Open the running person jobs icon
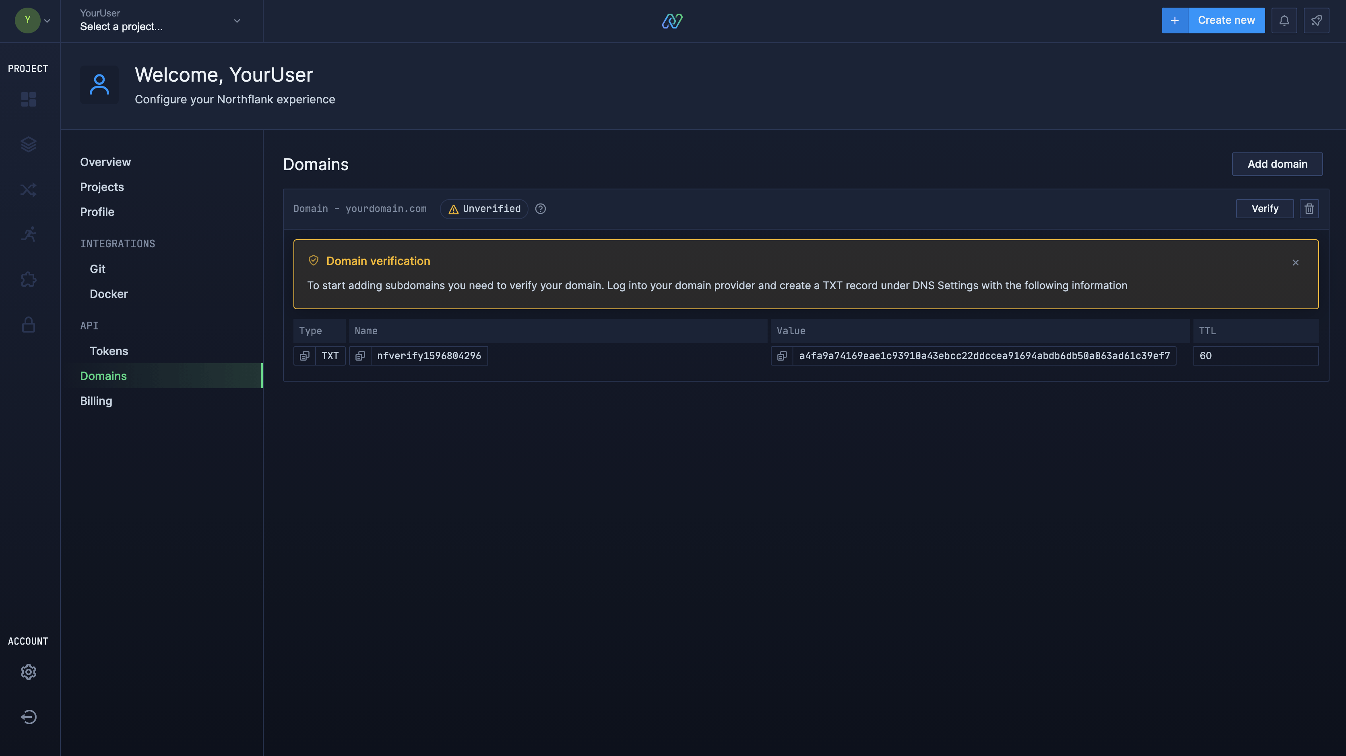 (29, 234)
